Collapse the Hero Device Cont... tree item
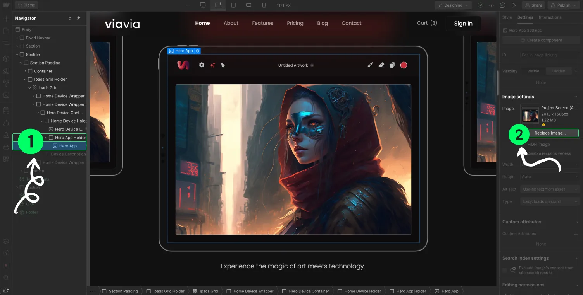 (x=38, y=113)
